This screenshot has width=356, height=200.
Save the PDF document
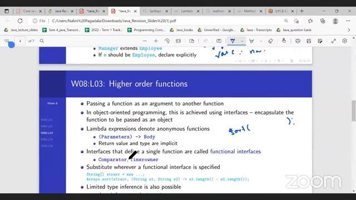point(309,41)
